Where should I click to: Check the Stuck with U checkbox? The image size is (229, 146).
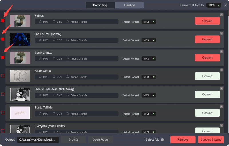pos(3,76)
